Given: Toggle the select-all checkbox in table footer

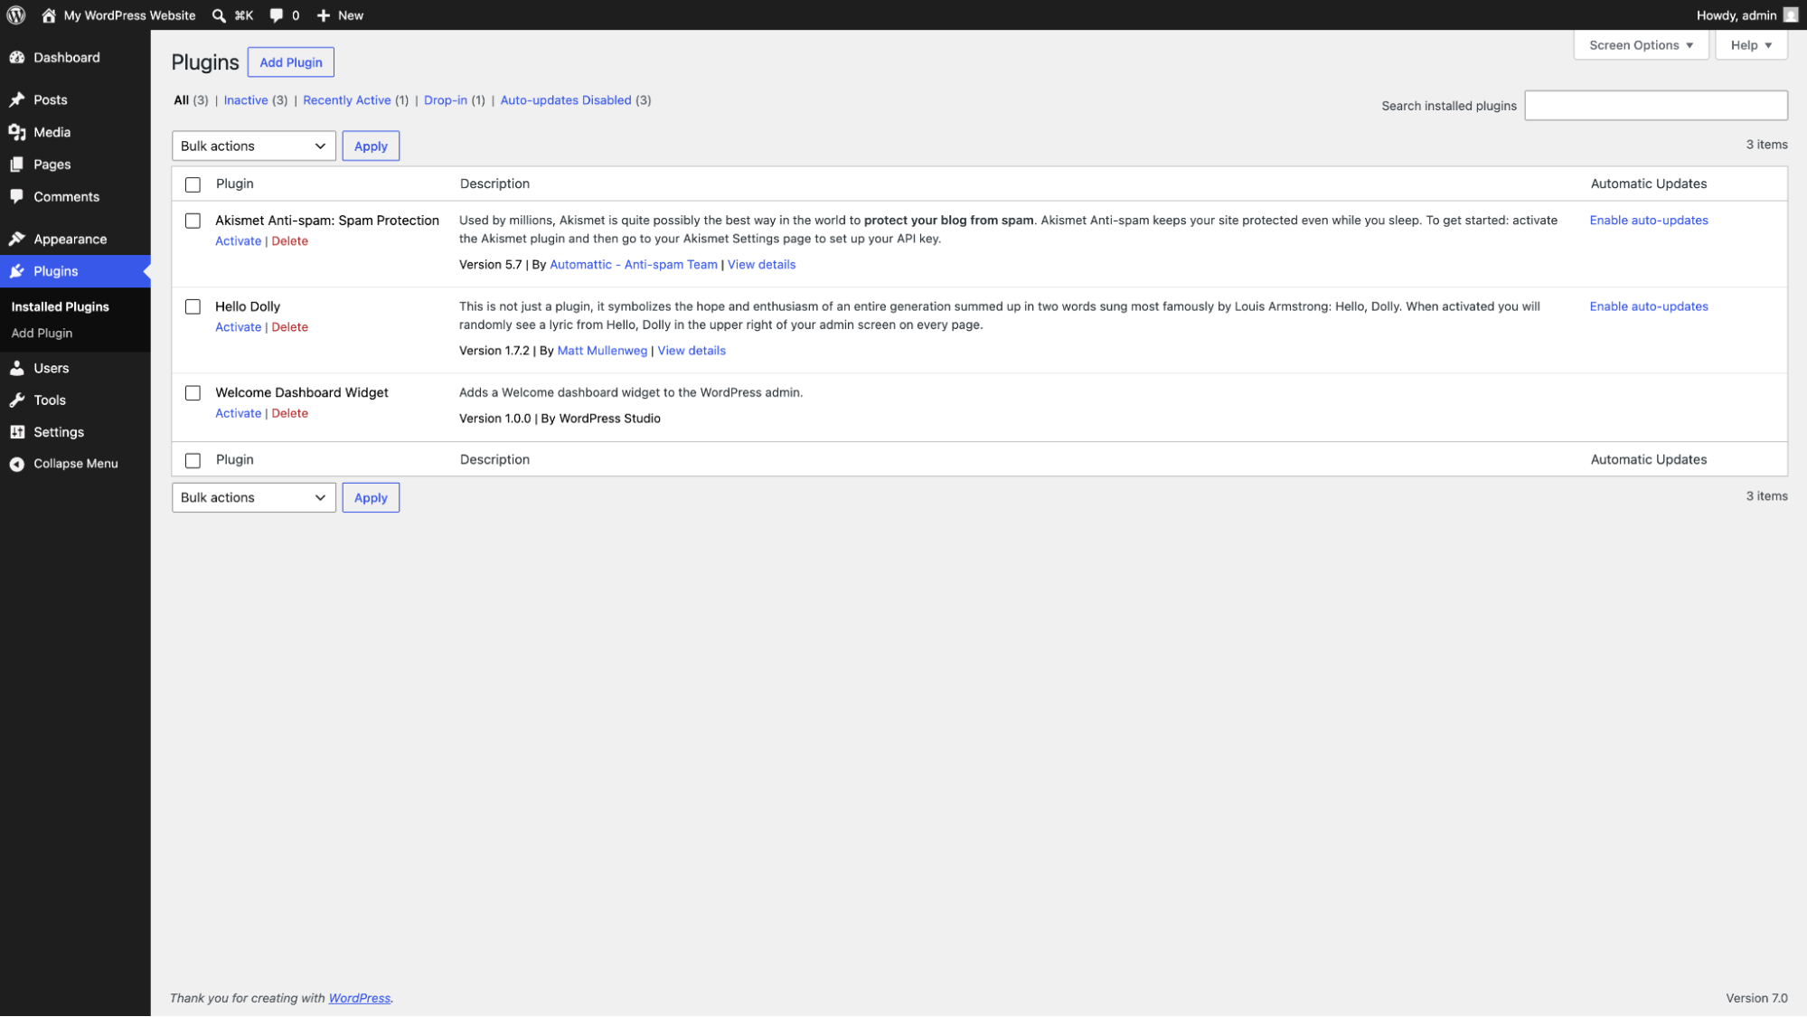Looking at the screenshot, I should (193, 460).
